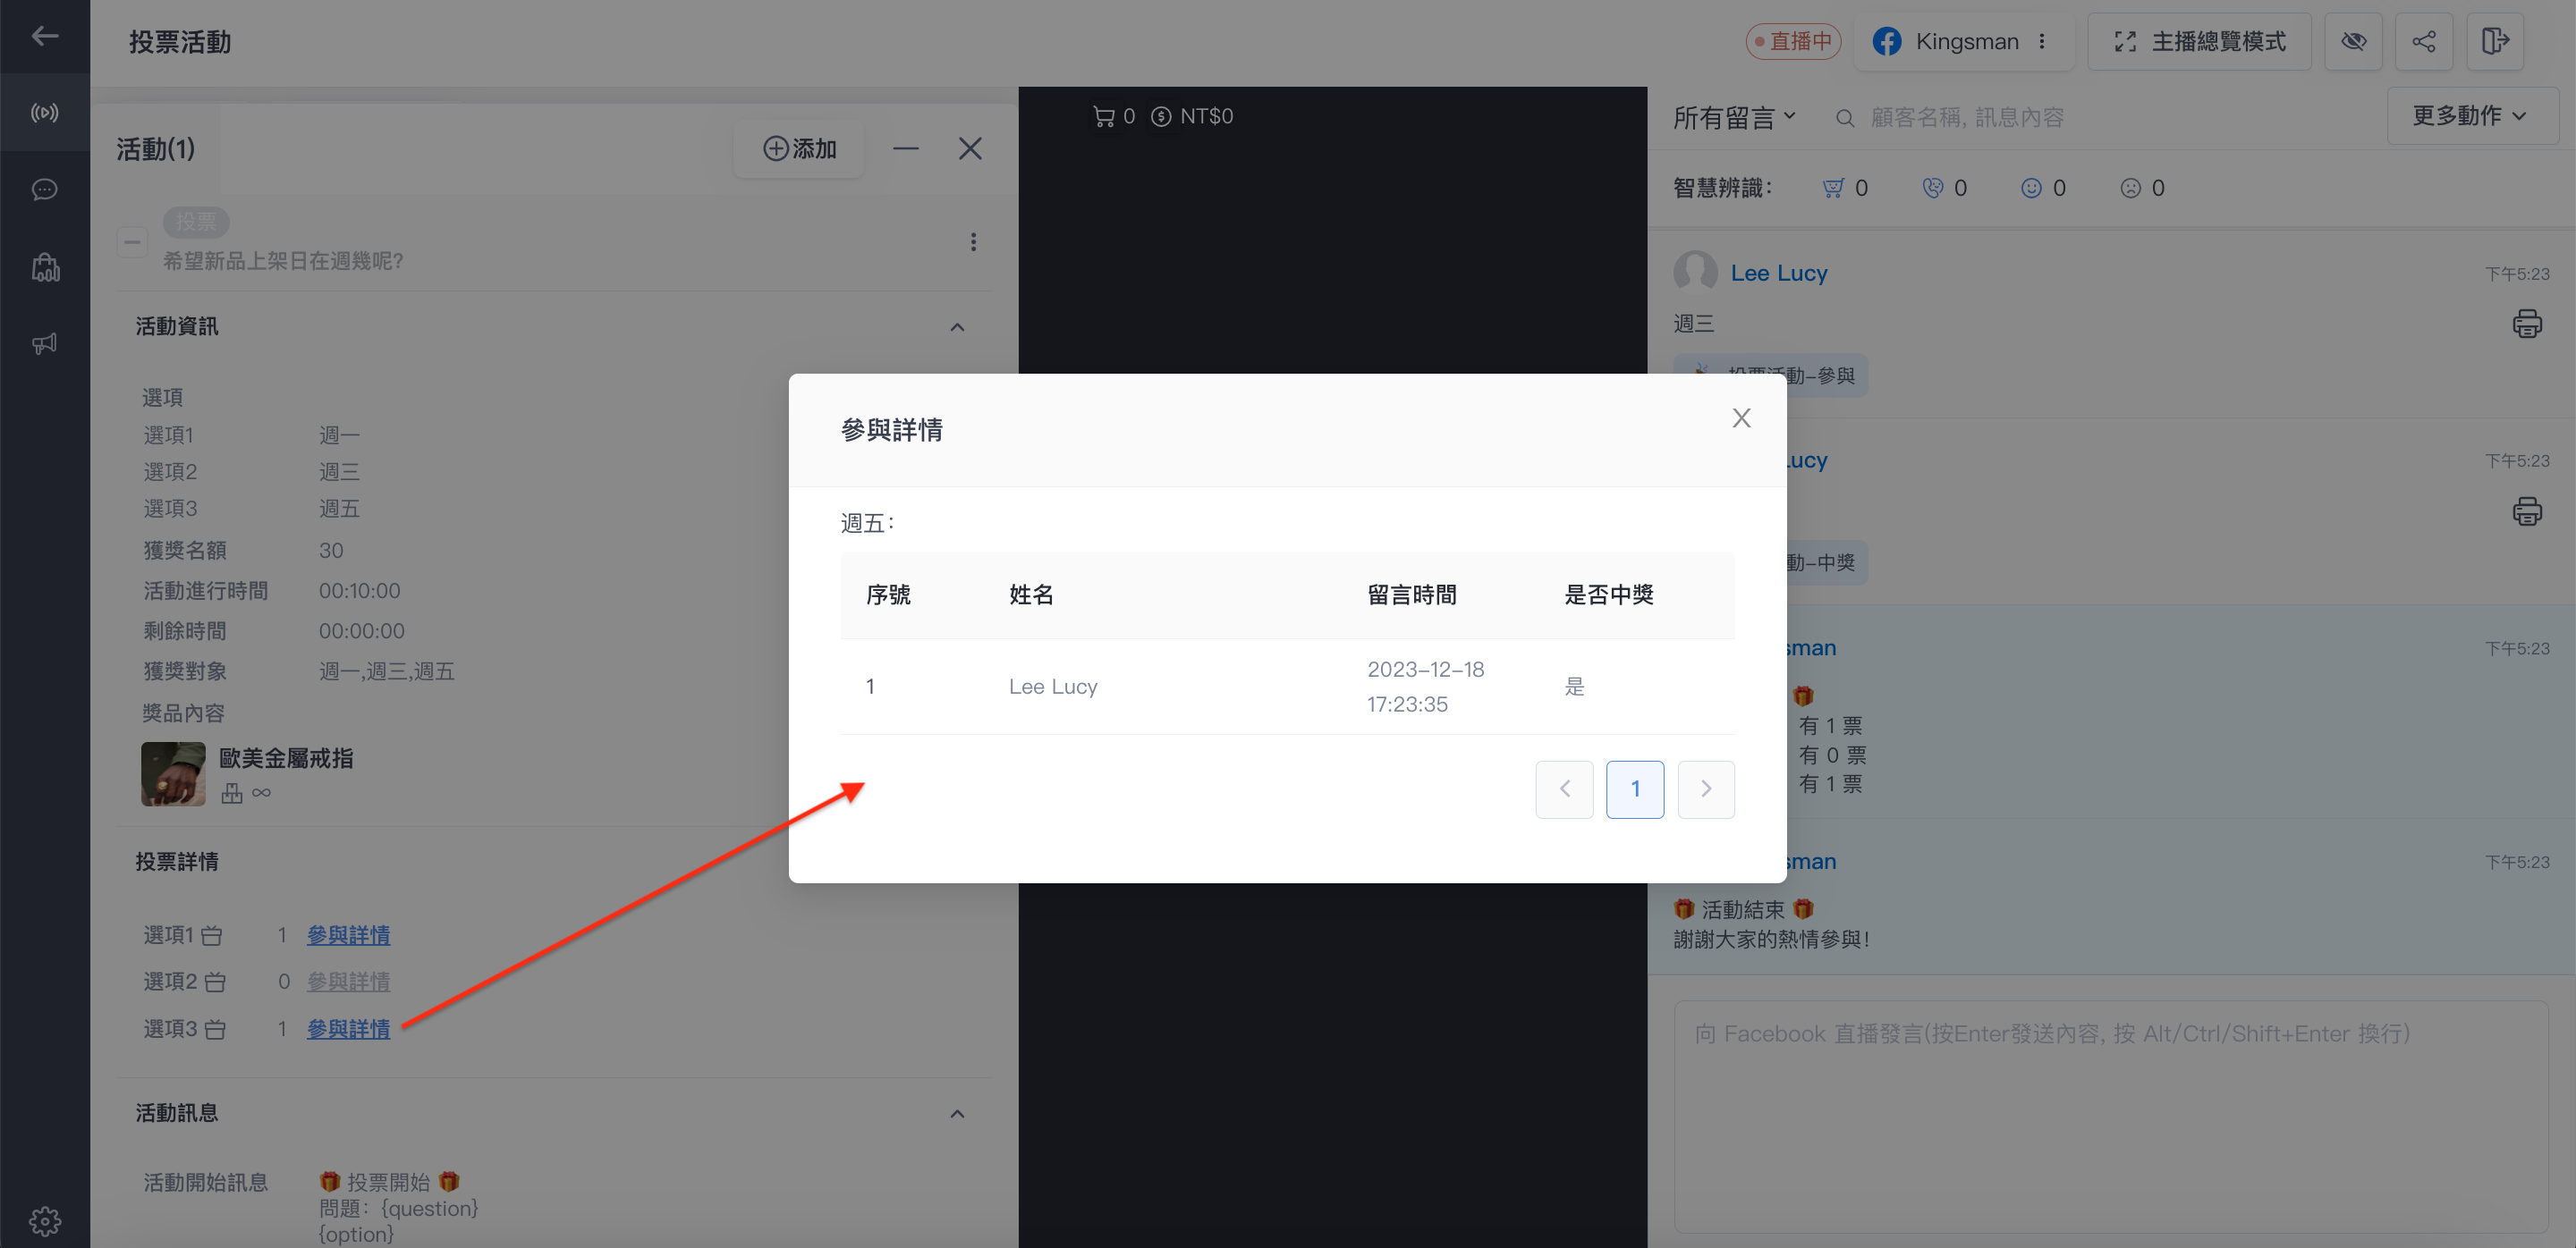Click the 姓名 column header

[x=1031, y=595]
